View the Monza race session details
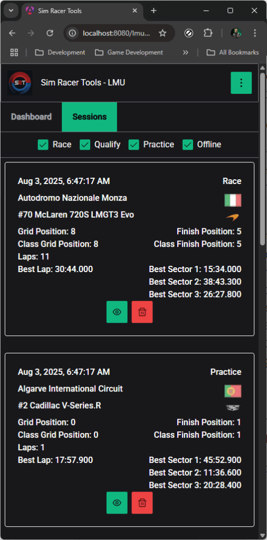267x540 pixels. 117,312
